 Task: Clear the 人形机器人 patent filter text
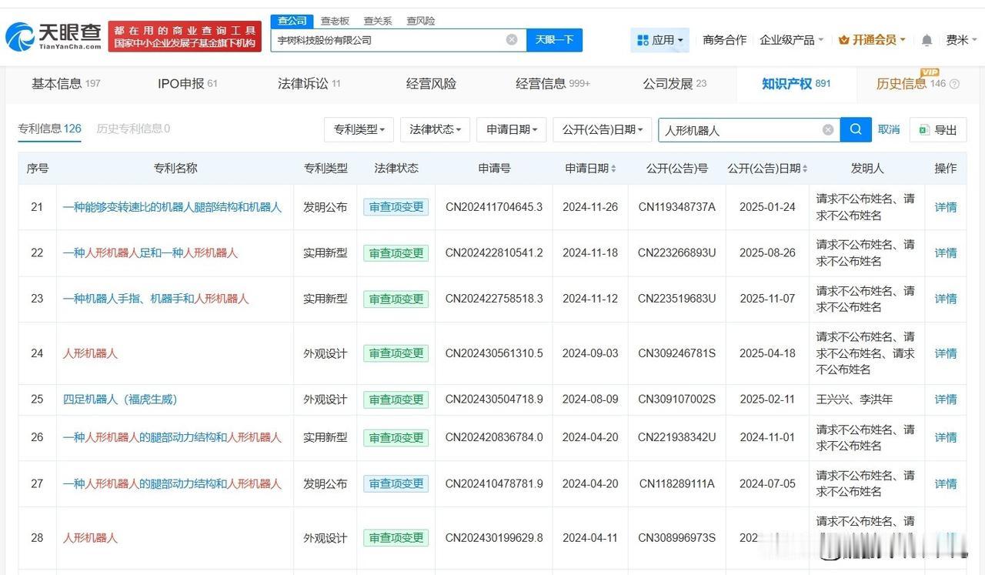(828, 130)
